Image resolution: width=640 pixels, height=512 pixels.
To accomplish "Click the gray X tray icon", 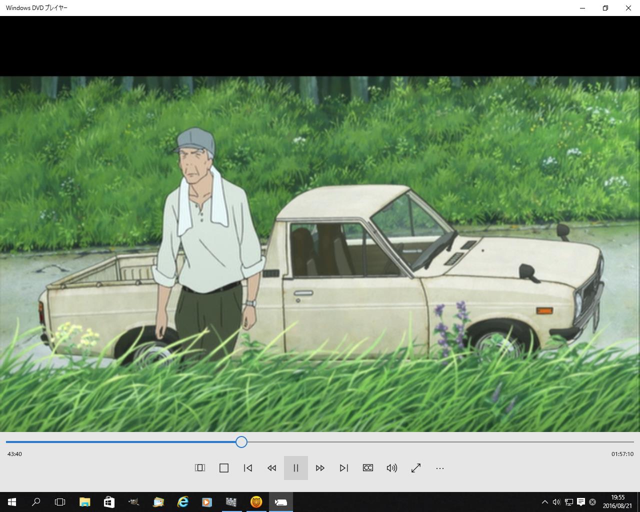I will point(592,502).
